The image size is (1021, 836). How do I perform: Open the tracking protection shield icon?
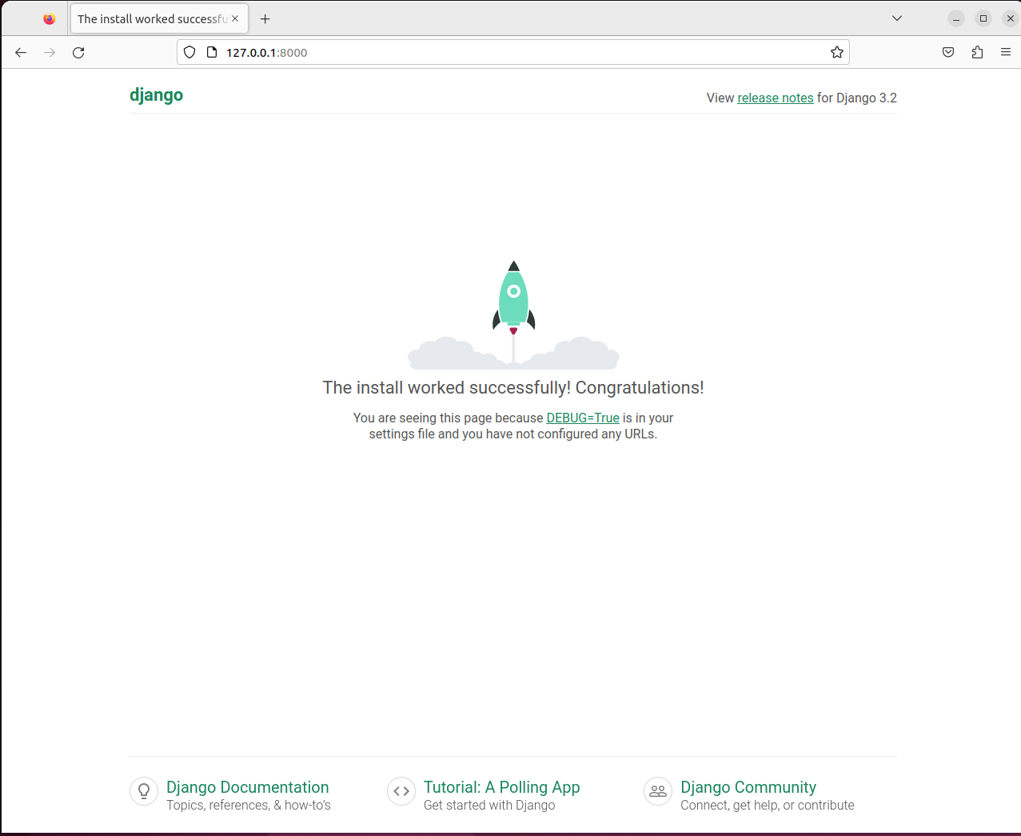189,52
